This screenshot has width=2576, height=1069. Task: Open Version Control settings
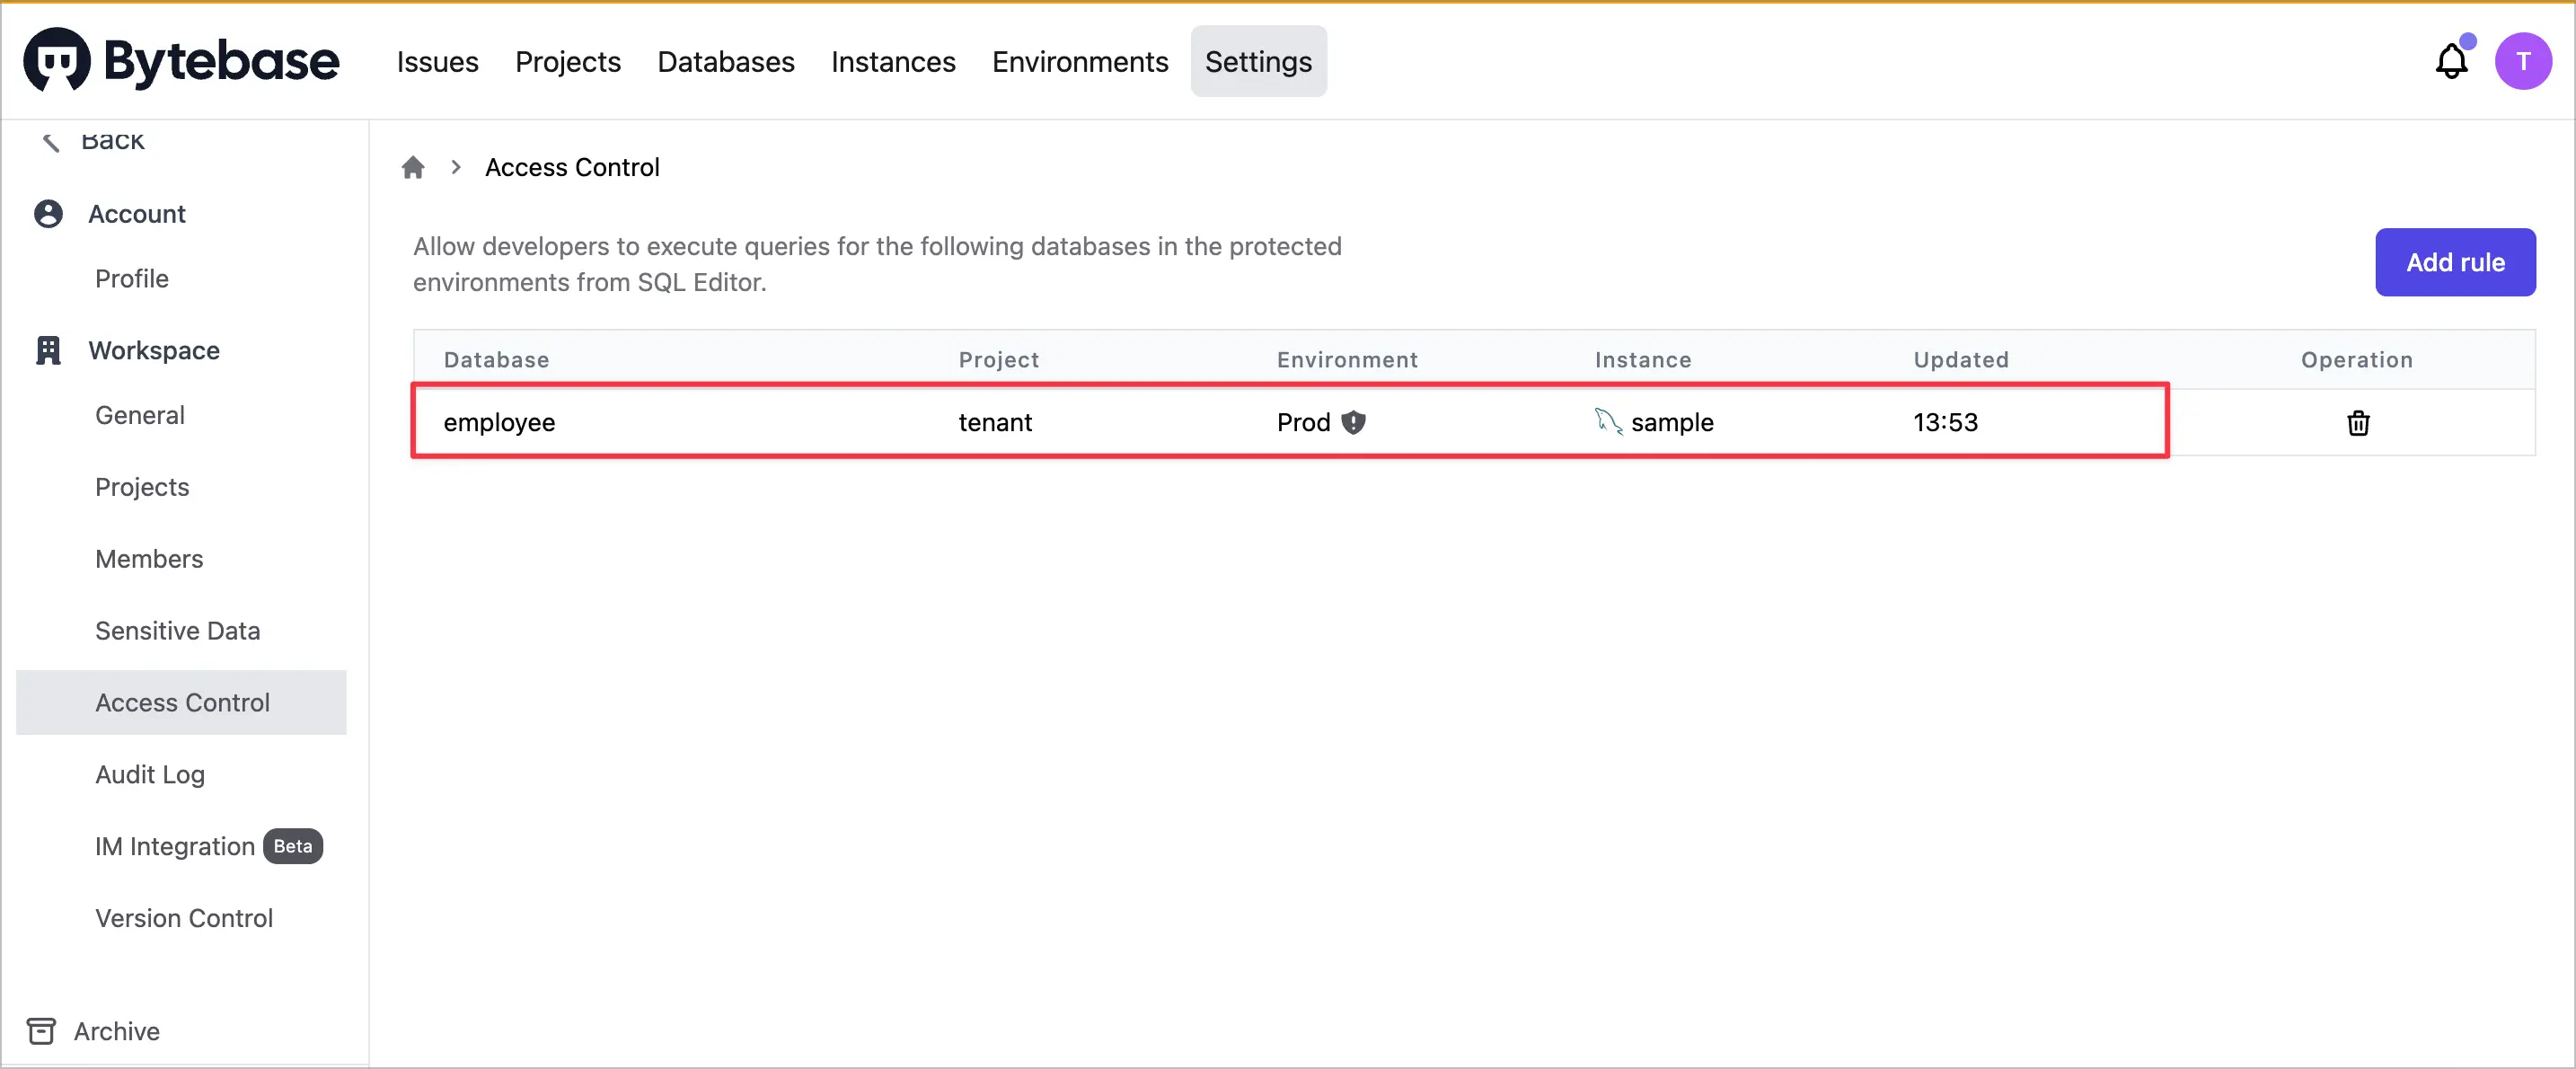183,918
